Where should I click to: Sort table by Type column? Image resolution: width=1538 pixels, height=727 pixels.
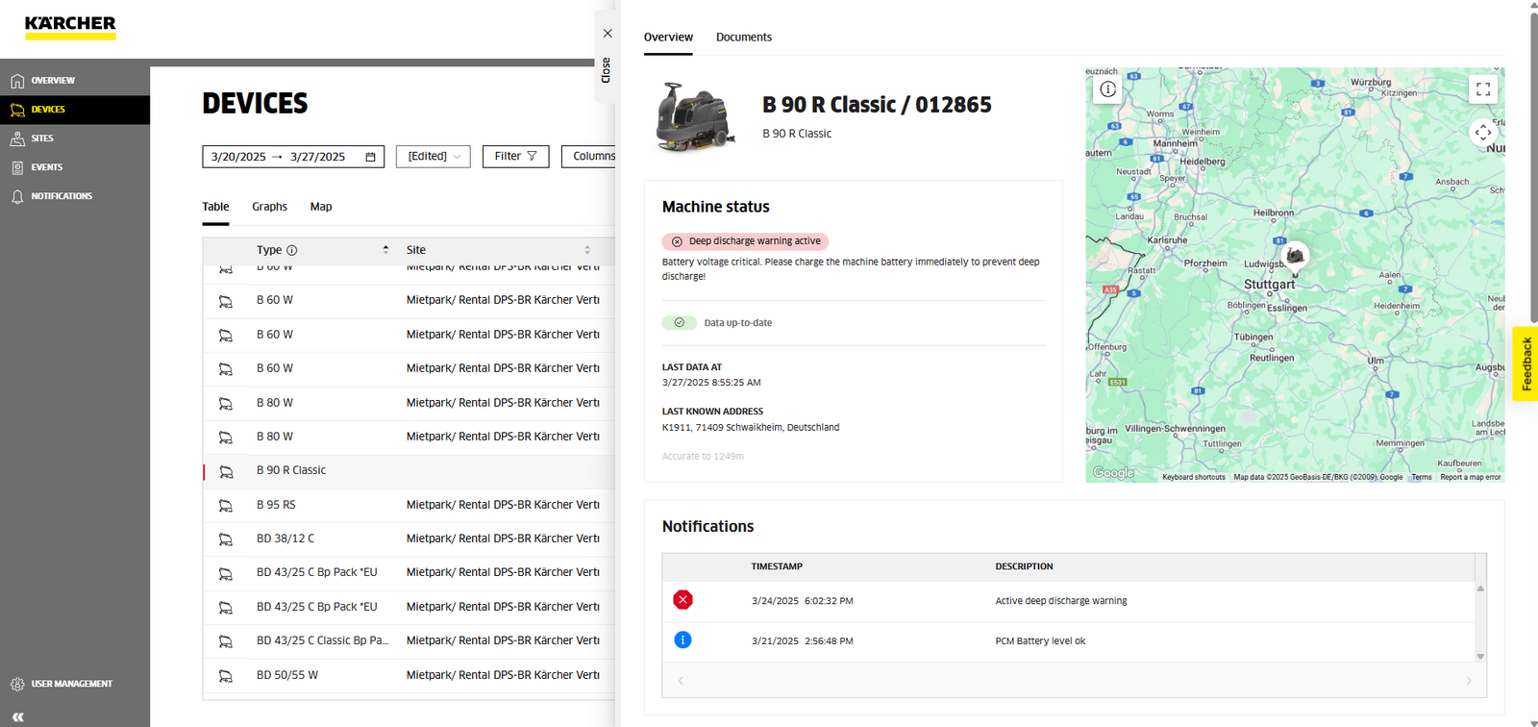[385, 250]
